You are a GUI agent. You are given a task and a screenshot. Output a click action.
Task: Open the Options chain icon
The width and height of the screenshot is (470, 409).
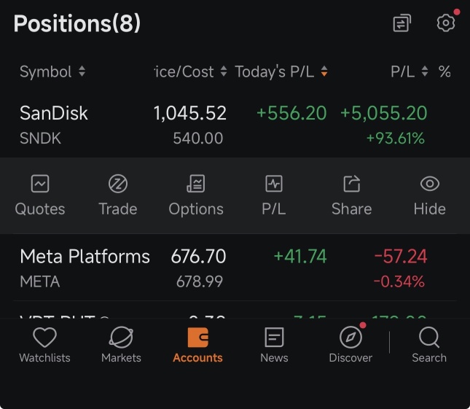point(196,184)
